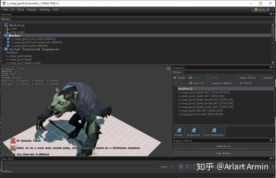Image resolution: width=276 pixels, height=178 pixels.
Task: Click the bone icon beside root
Action: point(8,29)
